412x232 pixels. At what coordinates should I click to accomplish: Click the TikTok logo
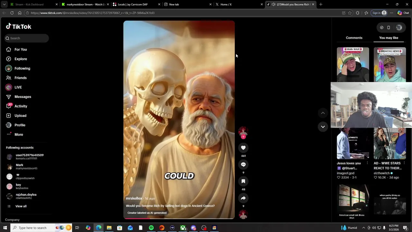pyautogui.click(x=19, y=26)
